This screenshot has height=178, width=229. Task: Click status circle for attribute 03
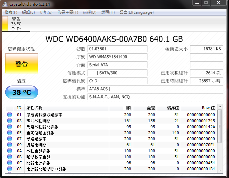coord(10,121)
